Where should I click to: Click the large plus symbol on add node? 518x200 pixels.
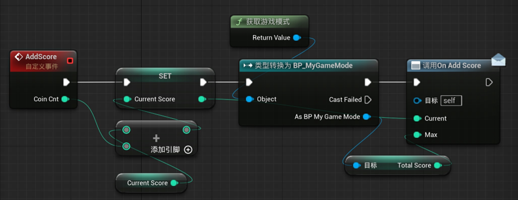(156, 139)
